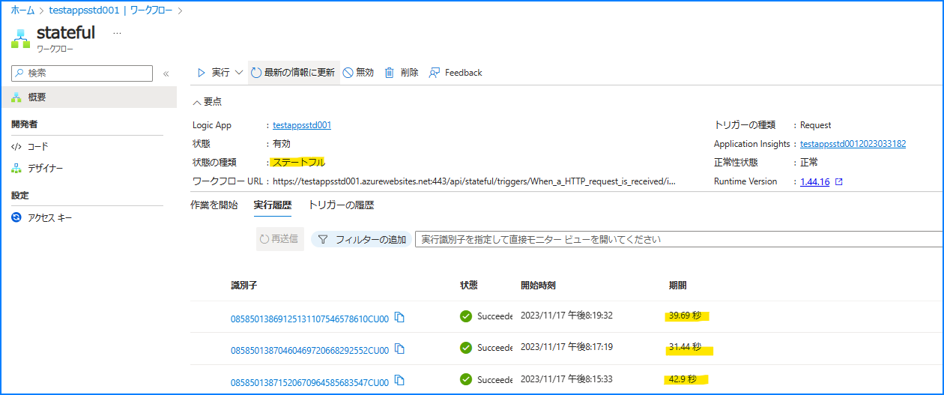Open run 08585013869125131107546578610CU00

coord(309,319)
